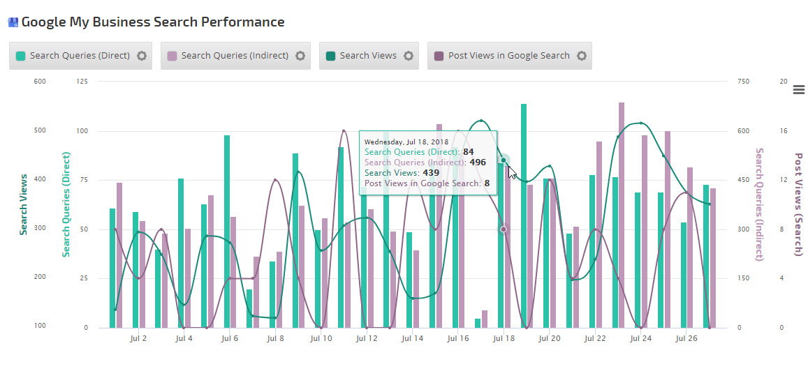Toggle the Search Queries (Direct) series
This screenshot has height=371, width=808.
point(80,56)
